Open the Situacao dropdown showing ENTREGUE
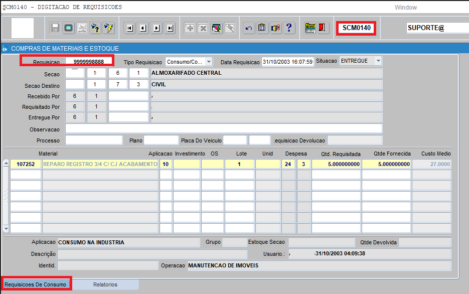Viewport: 469px width, 294px height. (x=378, y=61)
